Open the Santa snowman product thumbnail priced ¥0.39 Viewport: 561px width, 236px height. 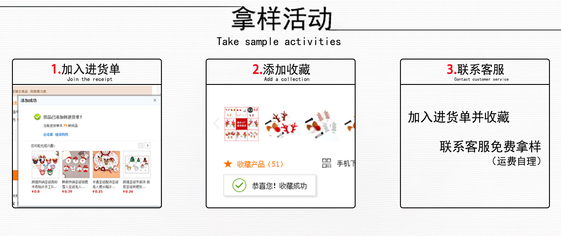point(76,165)
